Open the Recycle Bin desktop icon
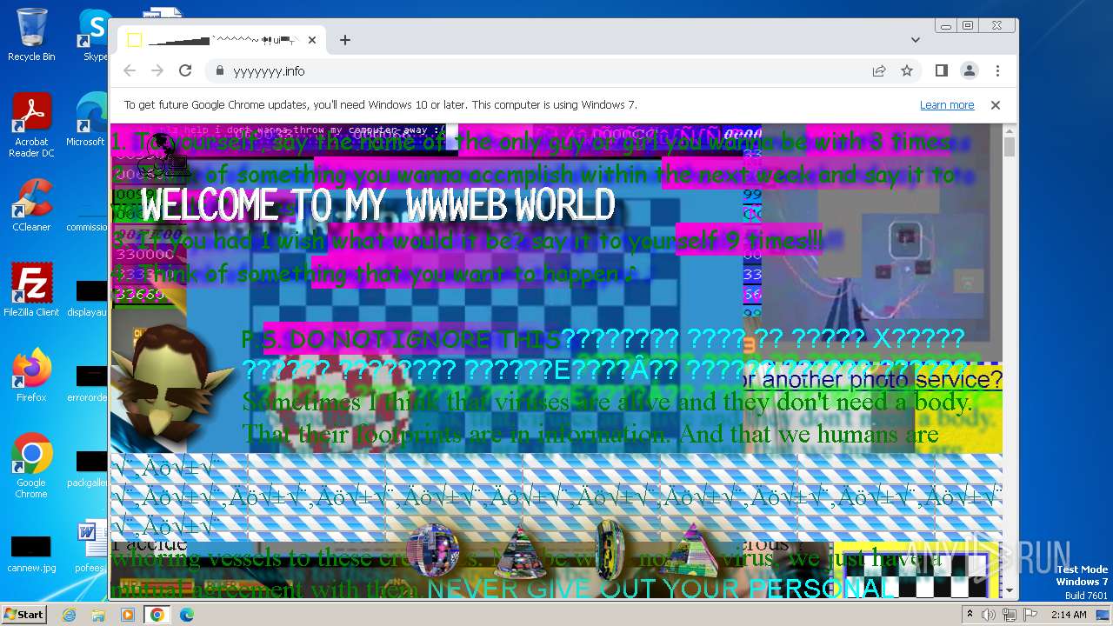This screenshot has height=626, width=1113. coord(31,35)
